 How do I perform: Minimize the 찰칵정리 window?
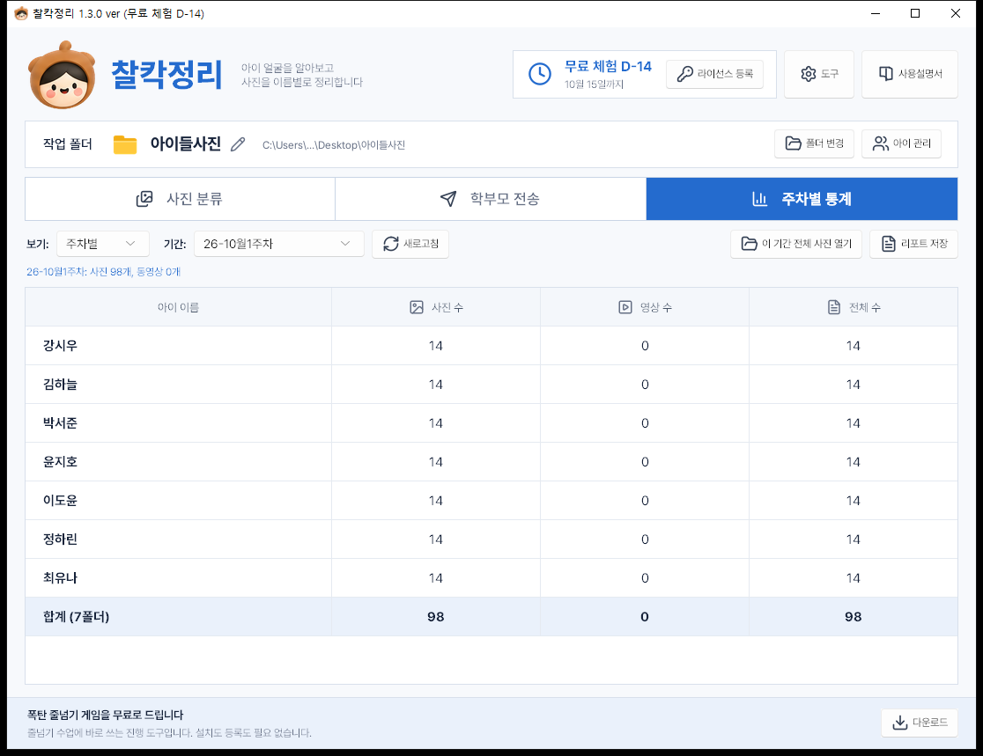[876, 13]
